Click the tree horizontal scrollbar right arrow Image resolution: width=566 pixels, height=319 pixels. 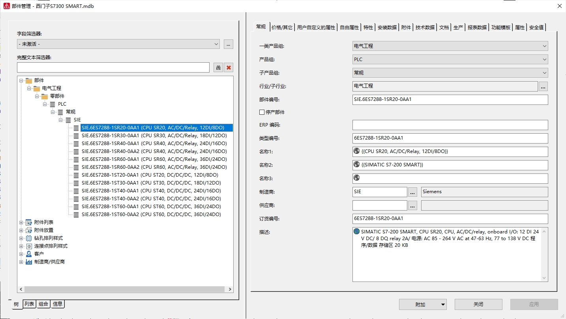point(230,289)
